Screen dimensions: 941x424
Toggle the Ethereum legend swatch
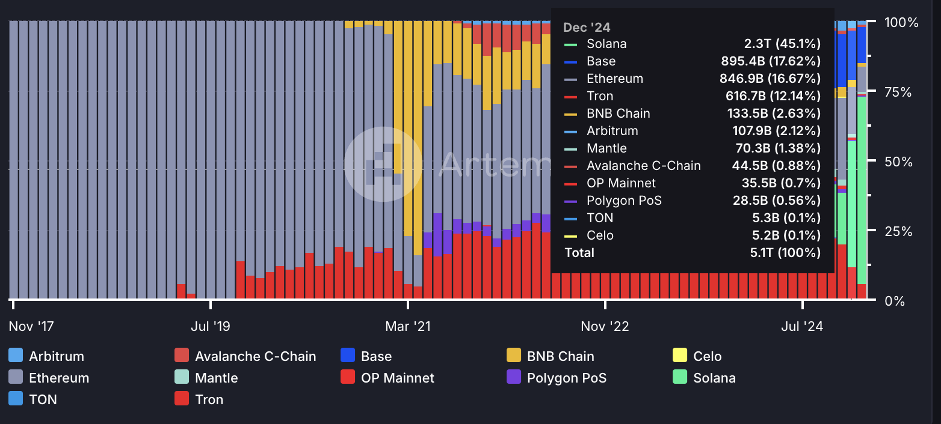[16, 377]
